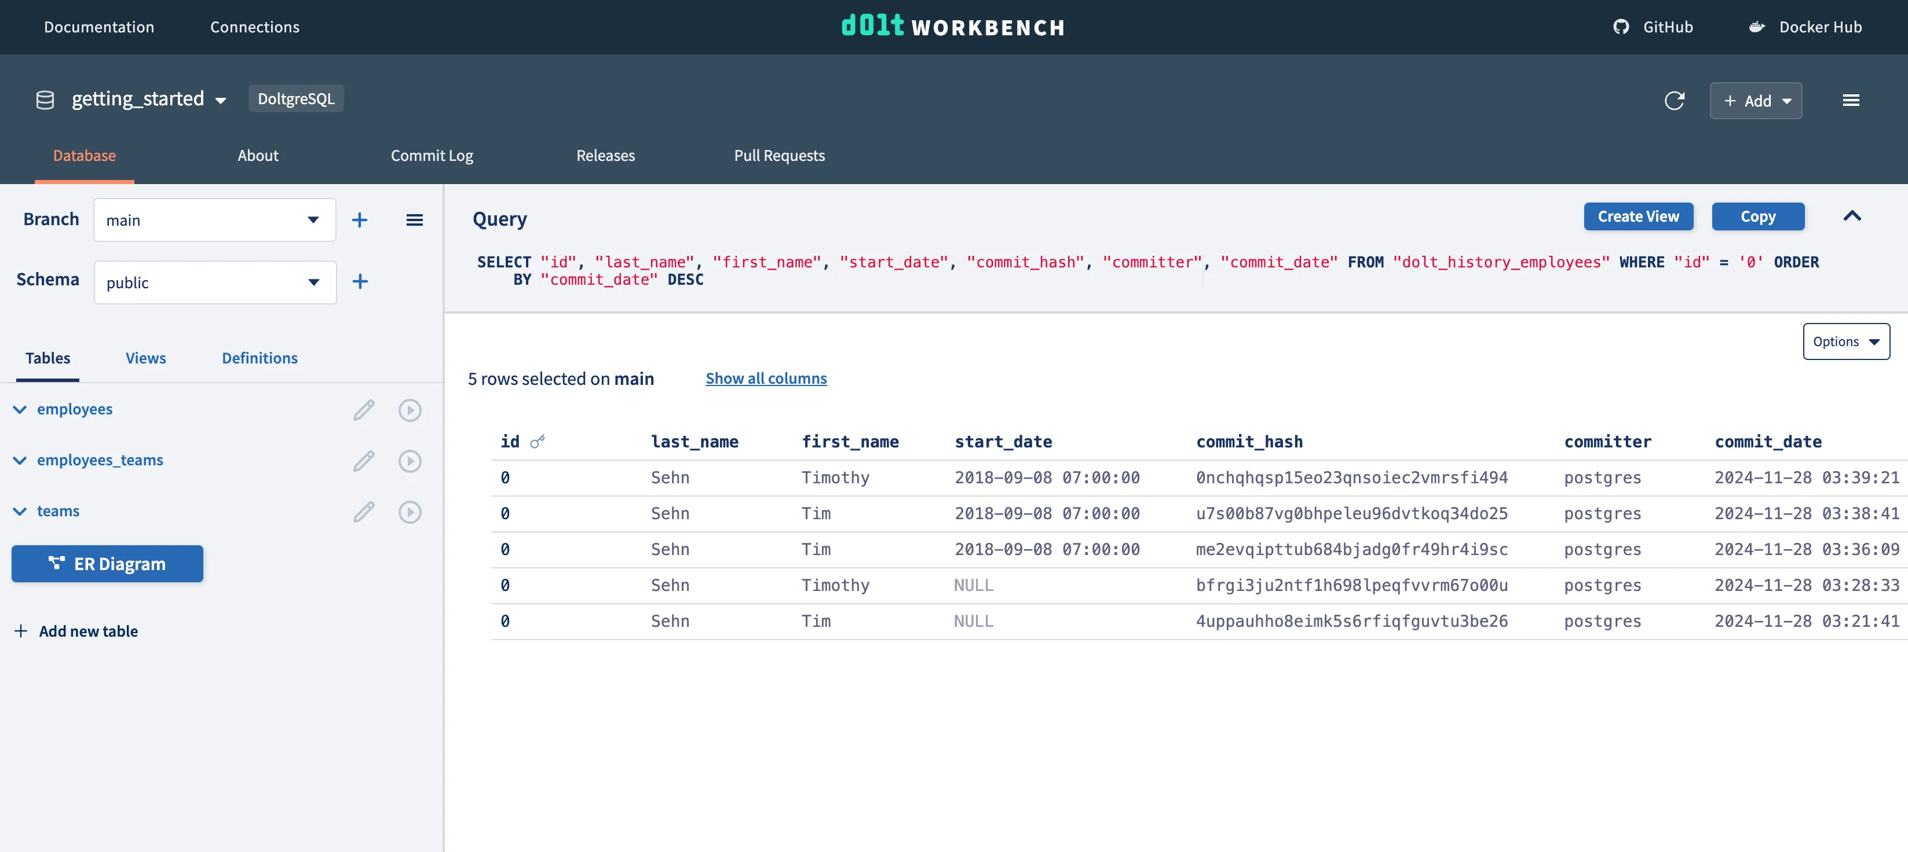
Task: Click the refresh icon in the header
Action: [x=1674, y=101]
